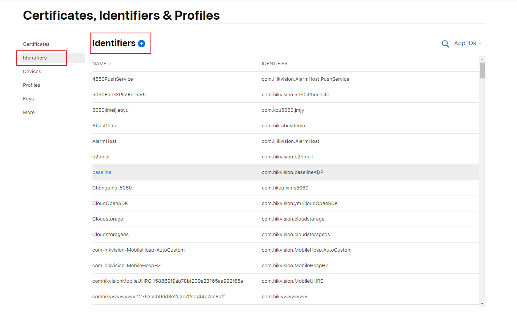The height and width of the screenshot is (324, 517).
Task: Click the IDENTIFIER column header
Action: (275, 64)
